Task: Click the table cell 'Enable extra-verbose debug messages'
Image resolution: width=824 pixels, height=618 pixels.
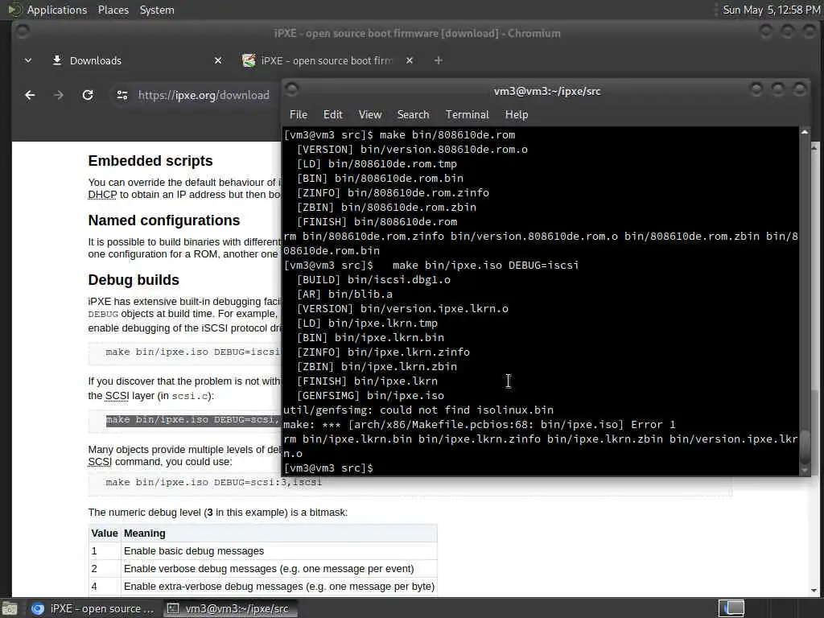Action: 279,587
